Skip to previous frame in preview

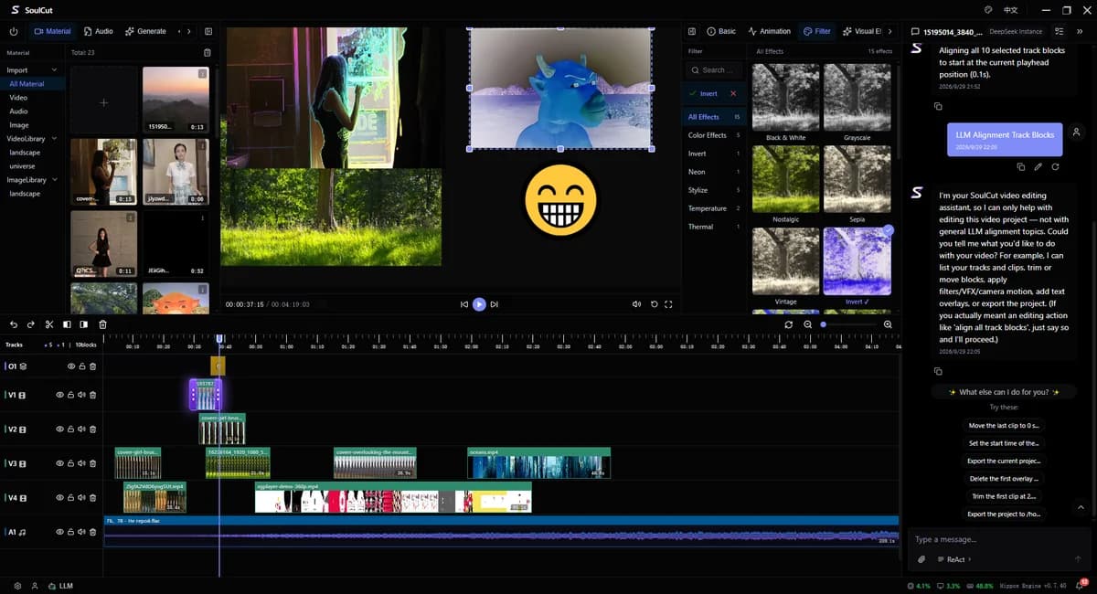click(463, 304)
